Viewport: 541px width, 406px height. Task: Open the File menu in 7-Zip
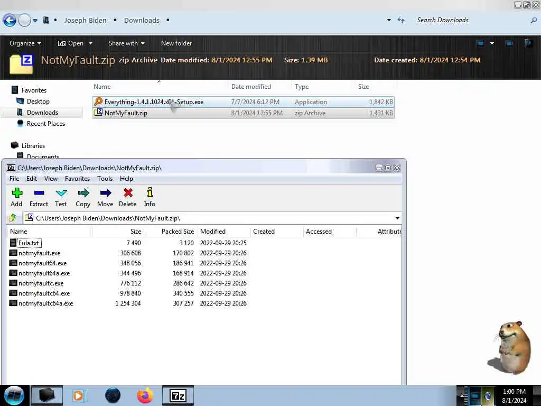[x=14, y=179]
